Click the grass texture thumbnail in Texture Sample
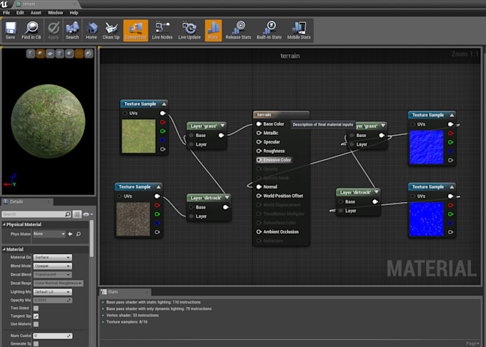The height and width of the screenshot is (347, 486). point(139,136)
